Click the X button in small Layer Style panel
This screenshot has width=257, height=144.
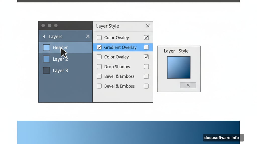pyautogui.click(x=188, y=85)
